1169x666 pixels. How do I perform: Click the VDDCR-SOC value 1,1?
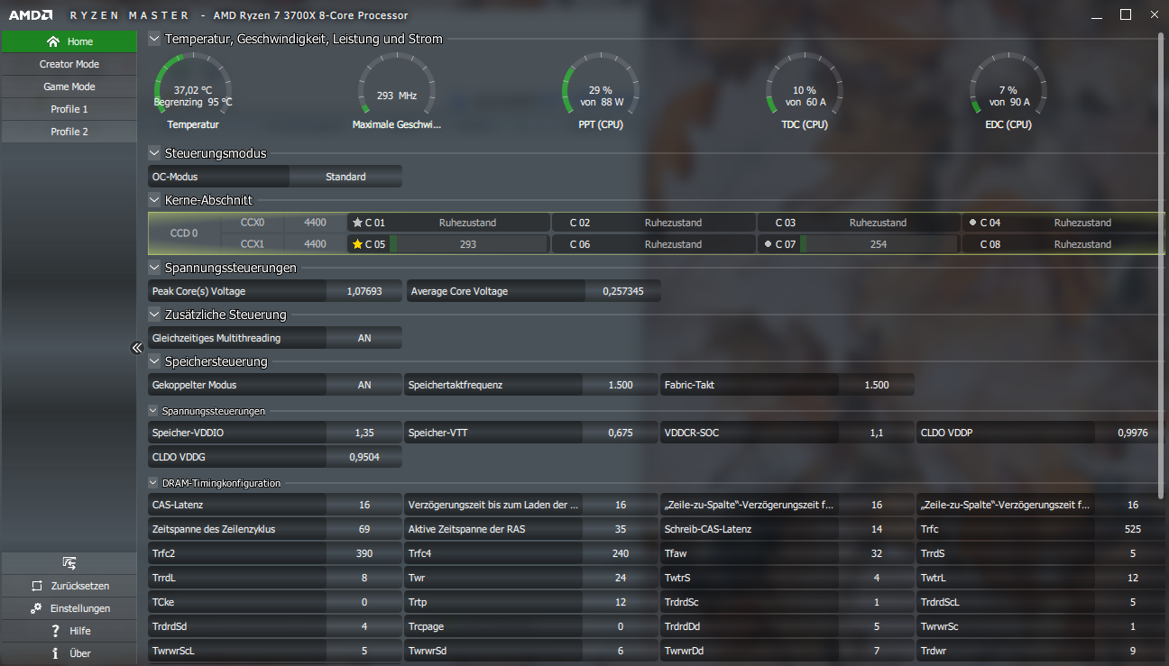(877, 433)
